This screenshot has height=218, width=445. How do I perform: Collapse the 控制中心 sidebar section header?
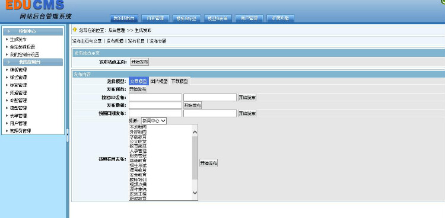click(33, 31)
